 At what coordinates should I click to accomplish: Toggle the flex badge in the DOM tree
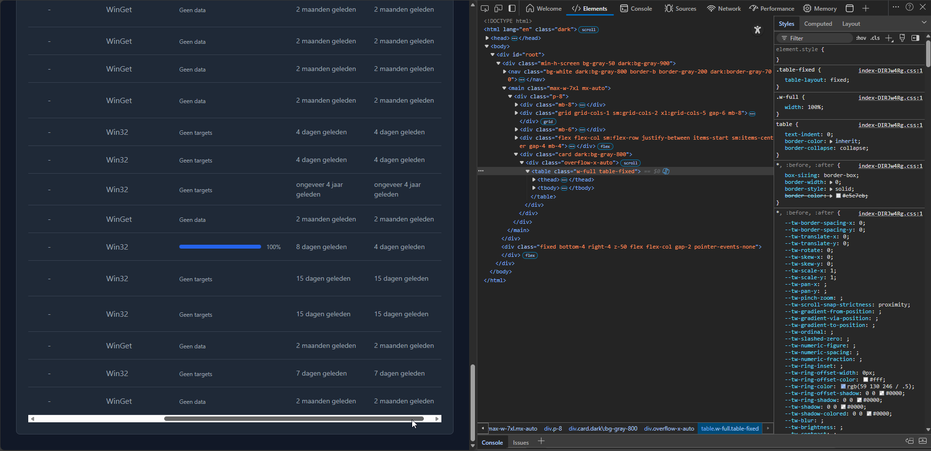[605, 146]
